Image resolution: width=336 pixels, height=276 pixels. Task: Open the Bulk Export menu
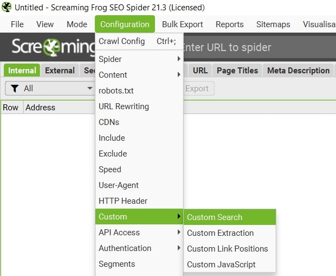pos(182,24)
